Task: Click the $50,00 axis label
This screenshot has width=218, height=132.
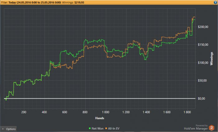Action: pyautogui.click(x=202, y=80)
